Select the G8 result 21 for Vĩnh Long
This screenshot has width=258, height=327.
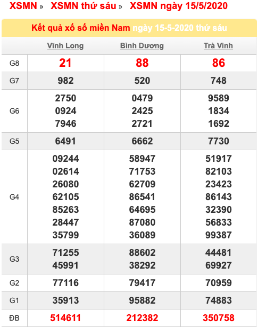(x=65, y=63)
